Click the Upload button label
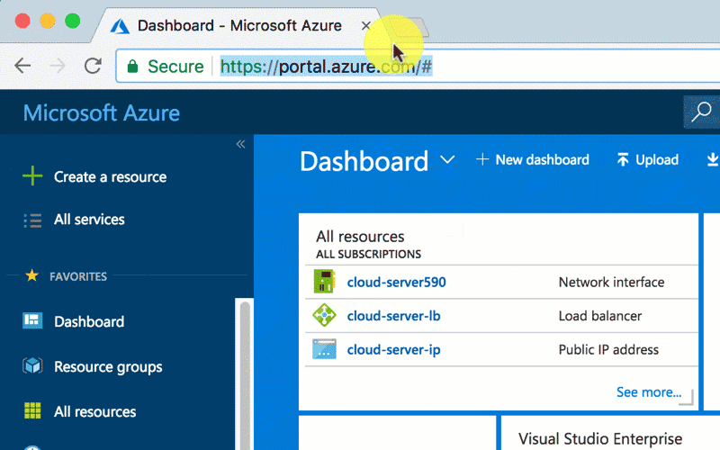This screenshot has height=450, width=720. [657, 160]
